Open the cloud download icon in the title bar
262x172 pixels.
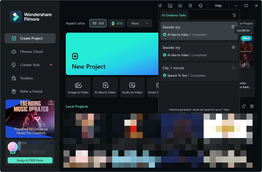[x=180, y=6]
